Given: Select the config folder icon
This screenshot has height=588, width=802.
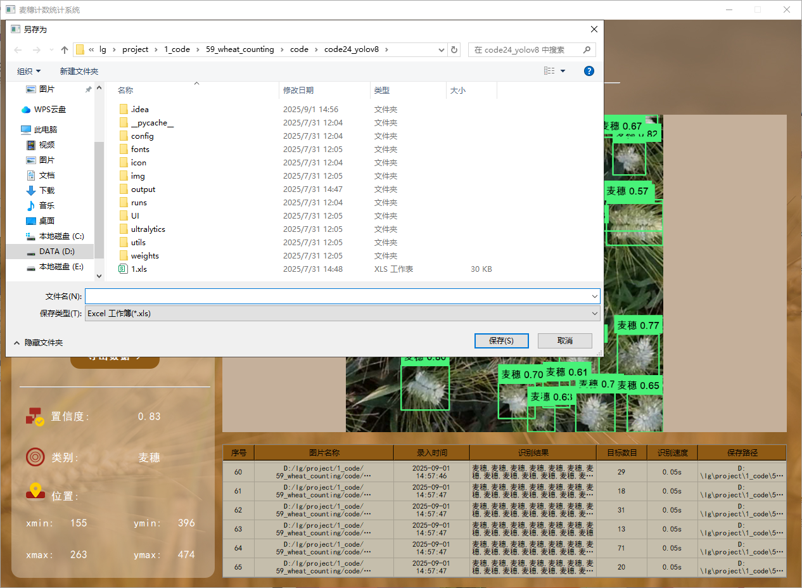Looking at the screenshot, I should (124, 136).
